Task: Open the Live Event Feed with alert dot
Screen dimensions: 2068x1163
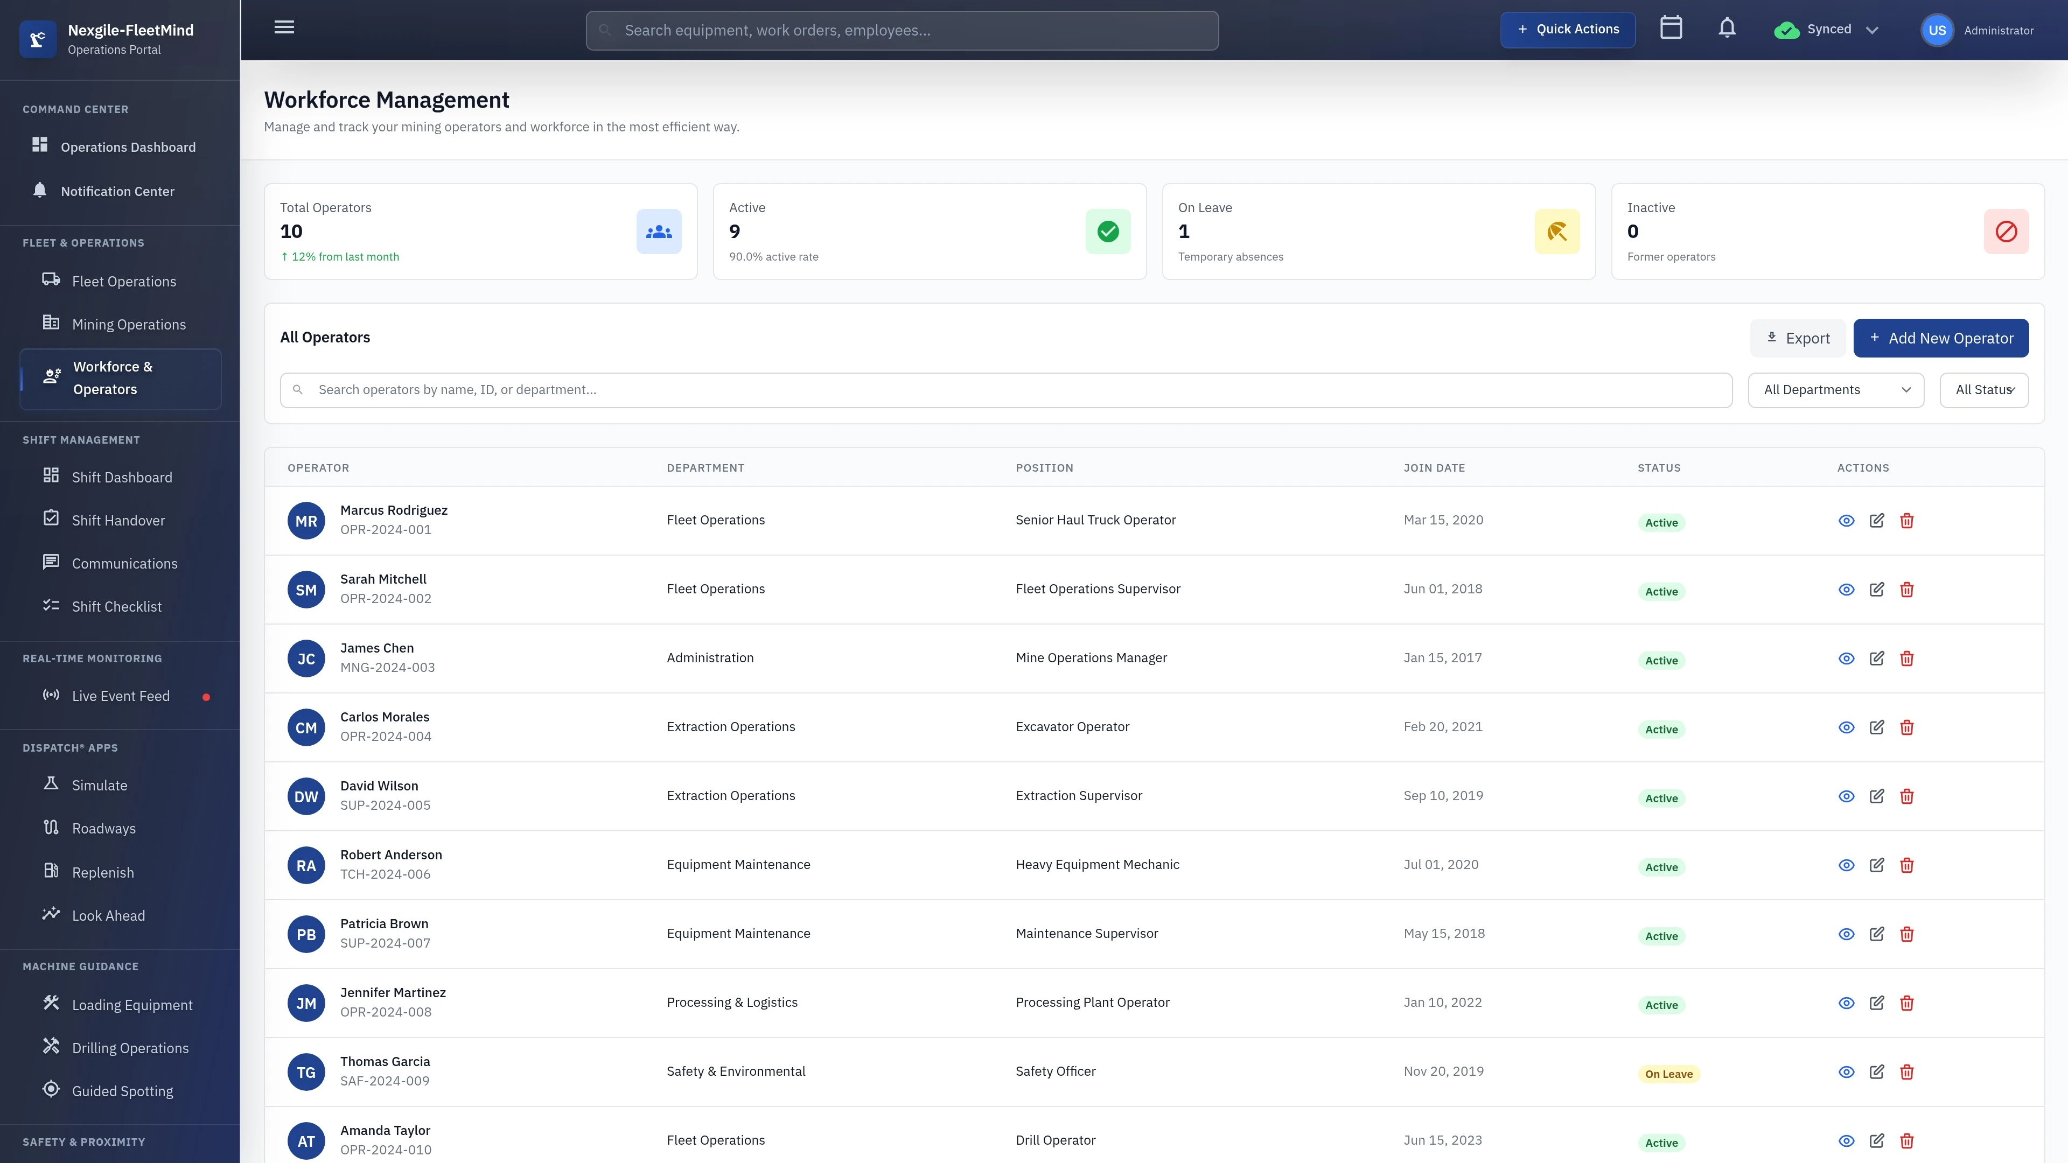Action: (x=121, y=695)
